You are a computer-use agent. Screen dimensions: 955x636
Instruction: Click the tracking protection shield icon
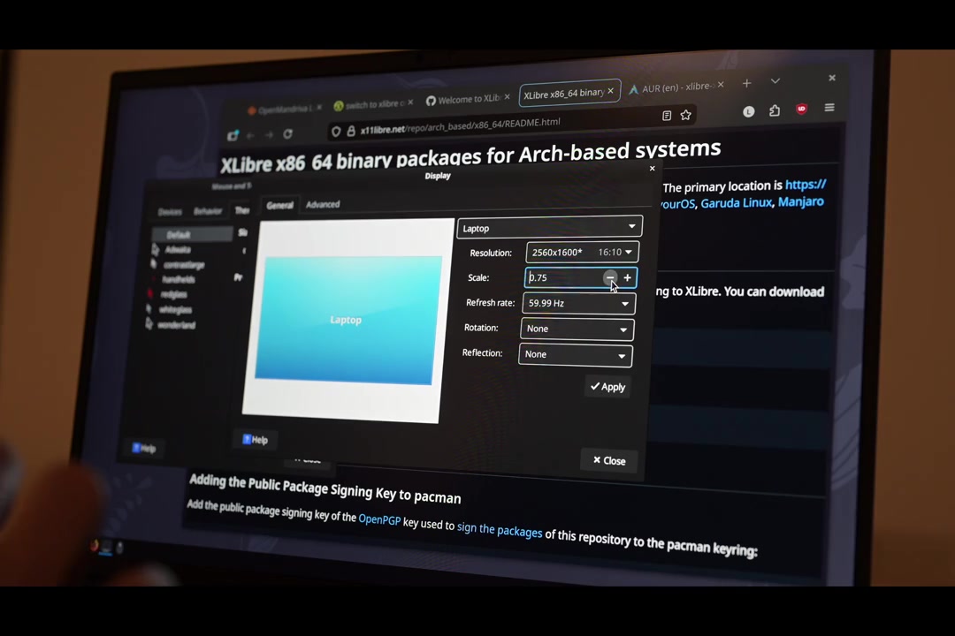coord(336,132)
